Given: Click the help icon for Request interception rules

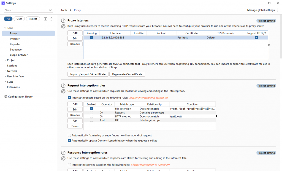Looking at the screenshot, I should point(63,86).
